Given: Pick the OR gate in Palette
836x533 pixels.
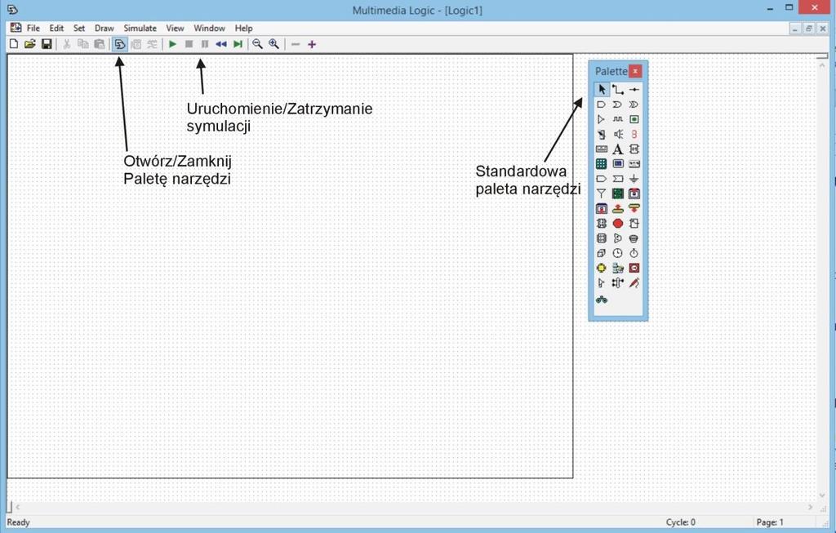Looking at the screenshot, I should pos(617,104).
